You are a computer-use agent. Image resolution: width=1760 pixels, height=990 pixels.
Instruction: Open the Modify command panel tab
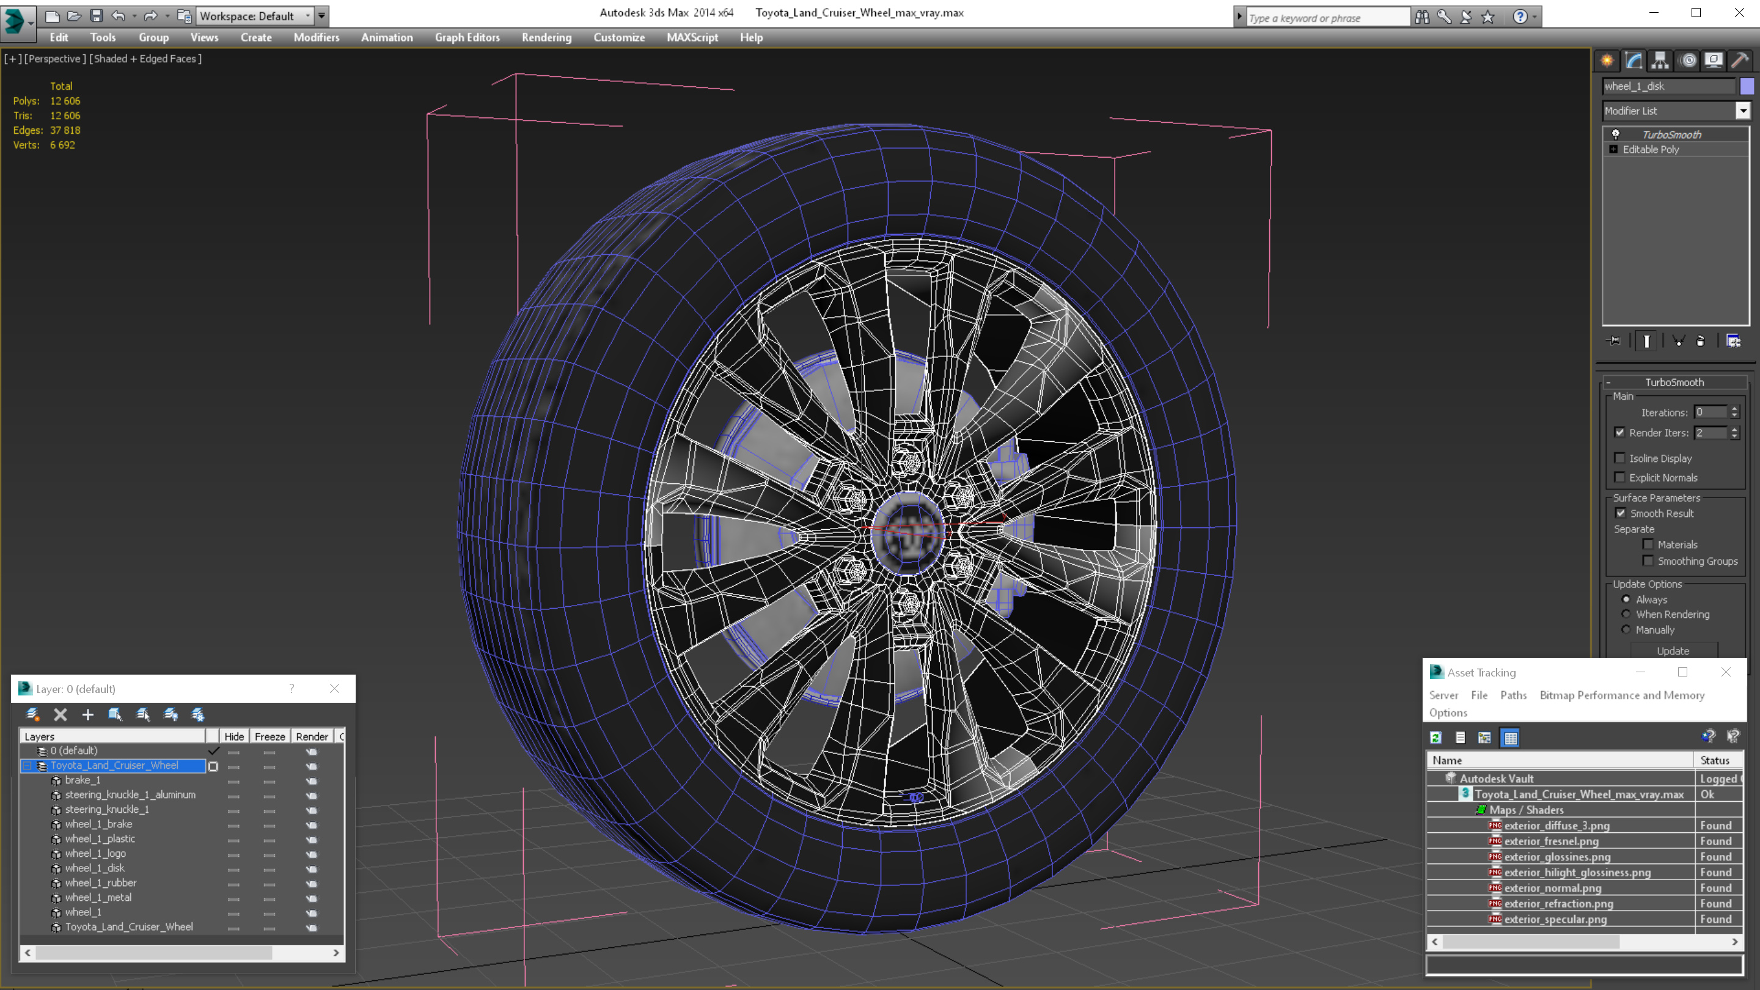coord(1634,61)
